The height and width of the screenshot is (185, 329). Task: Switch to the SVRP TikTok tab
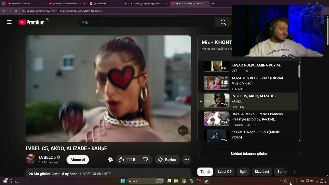click(x=149, y=4)
